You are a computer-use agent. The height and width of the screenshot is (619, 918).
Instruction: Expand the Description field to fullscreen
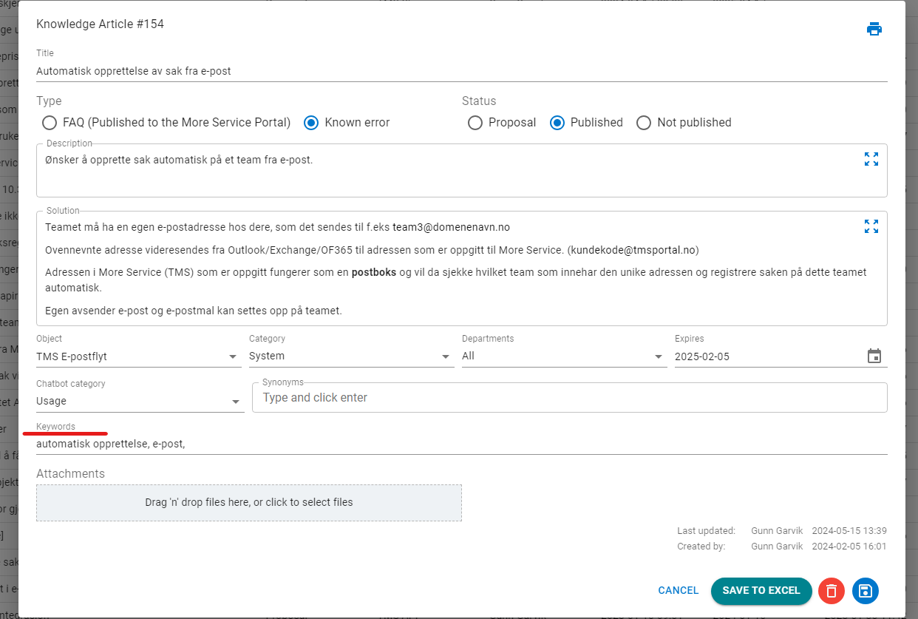pos(871,159)
